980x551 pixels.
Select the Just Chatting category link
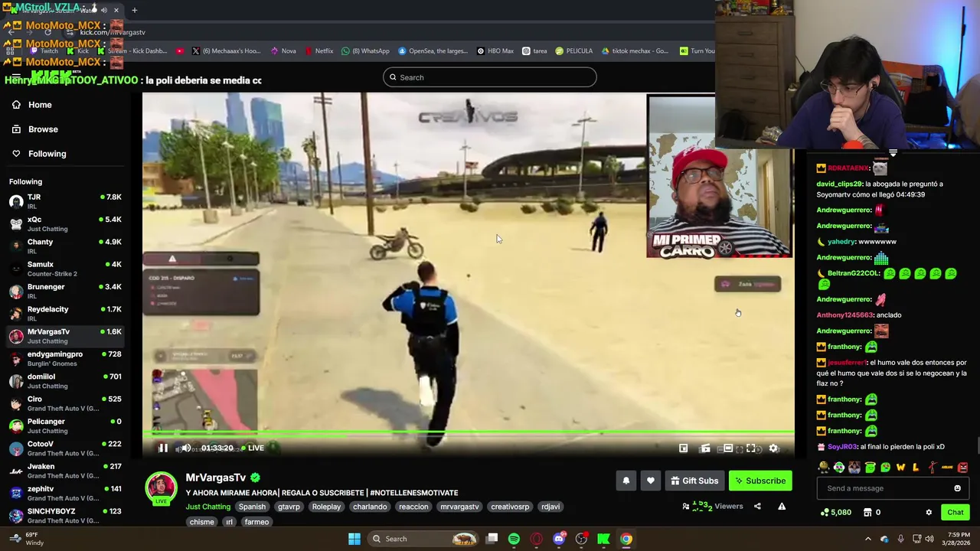(x=207, y=507)
